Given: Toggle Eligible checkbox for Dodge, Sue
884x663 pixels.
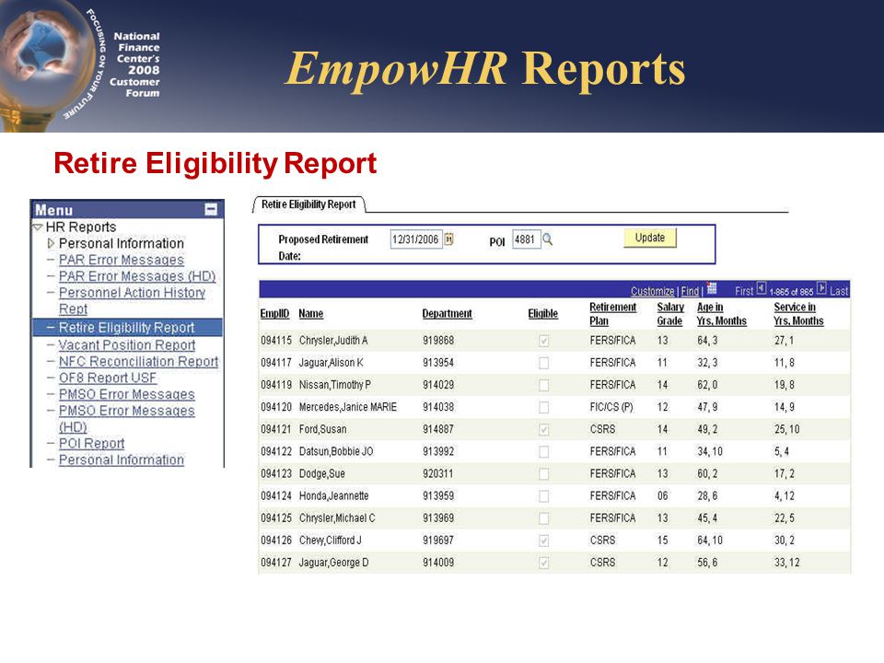Looking at the screenshot, I should (x=543, y=474).
